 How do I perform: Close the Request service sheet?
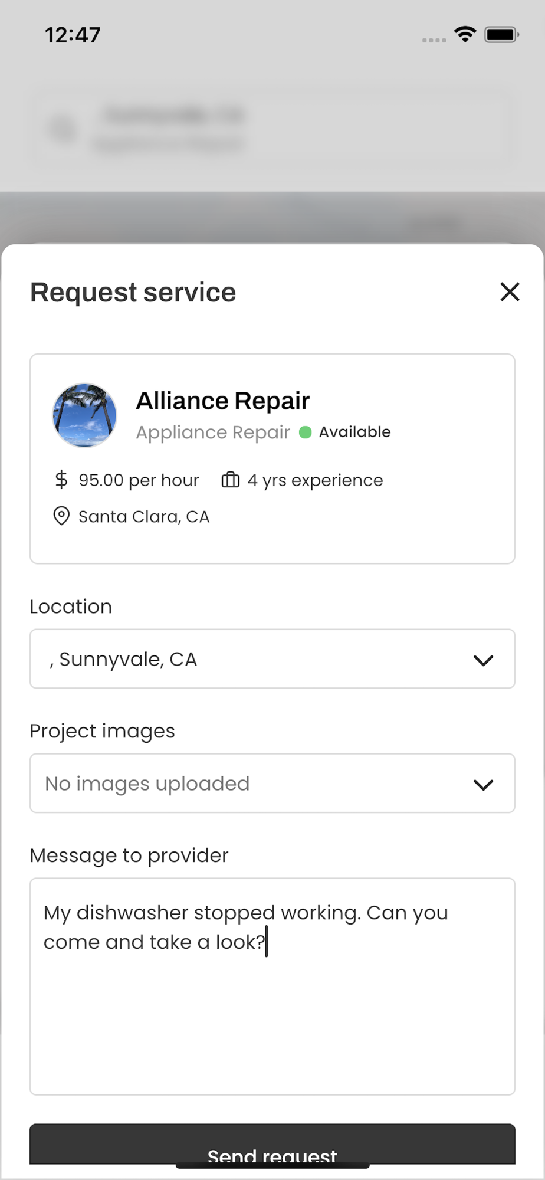(510, 291)
